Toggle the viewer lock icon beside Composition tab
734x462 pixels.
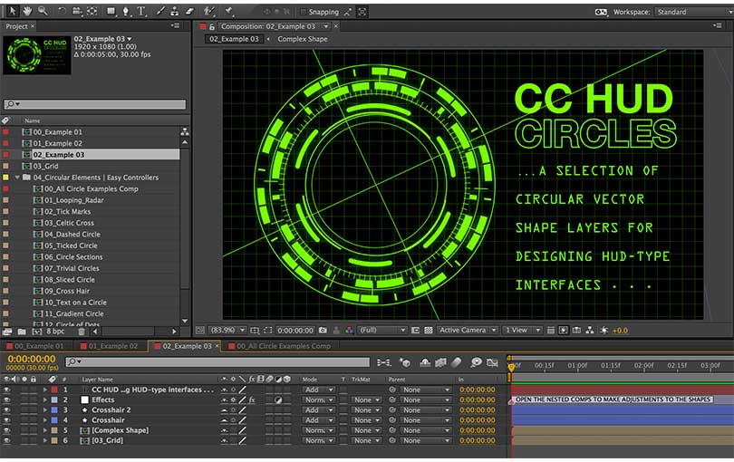click(211, 26)
